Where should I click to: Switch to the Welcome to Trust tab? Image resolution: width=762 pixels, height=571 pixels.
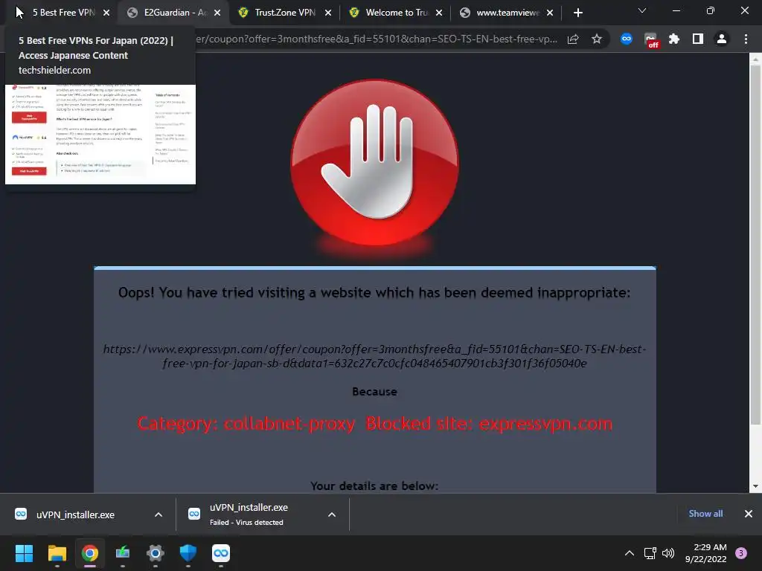pos(396,13)
